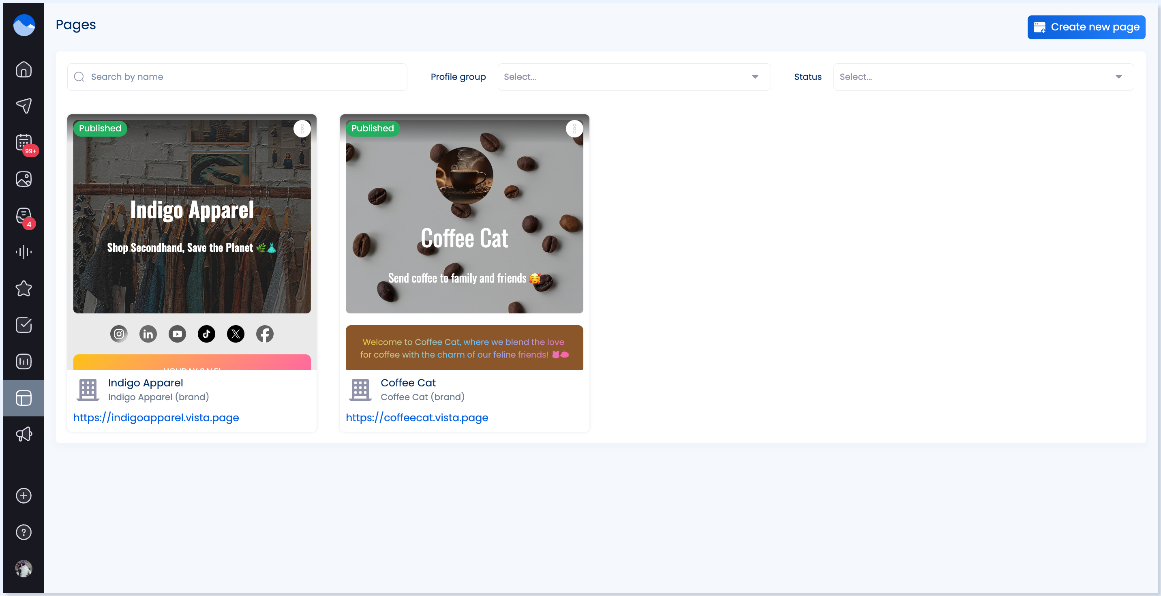Click the X icon on Indigo Apparel card
Viewport: 1161px width, 596px height.
pyautogui.click(x=236, y=334)
